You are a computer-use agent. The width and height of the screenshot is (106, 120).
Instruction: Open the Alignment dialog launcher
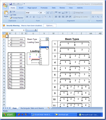coord(89,21)
